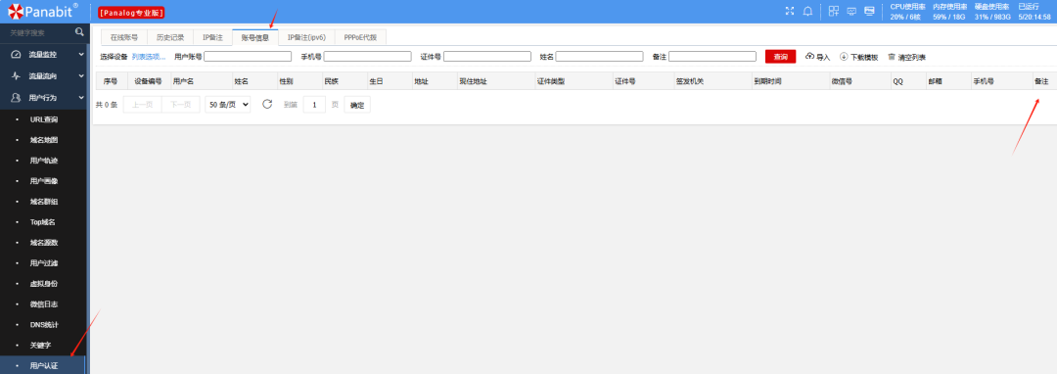Focus the 用户账号 input field
This screenshot has width=1057, height=374.
(248, 57)
